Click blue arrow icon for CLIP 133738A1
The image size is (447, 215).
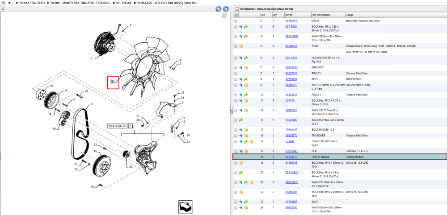click(x=241, y=151)
